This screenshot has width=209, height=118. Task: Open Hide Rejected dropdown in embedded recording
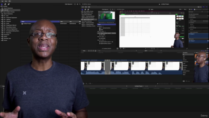(x=105, y=10)
